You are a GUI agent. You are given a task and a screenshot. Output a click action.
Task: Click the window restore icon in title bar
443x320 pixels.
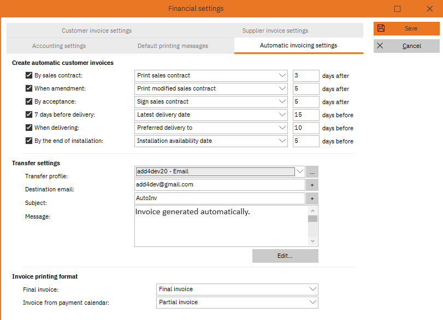397,8
